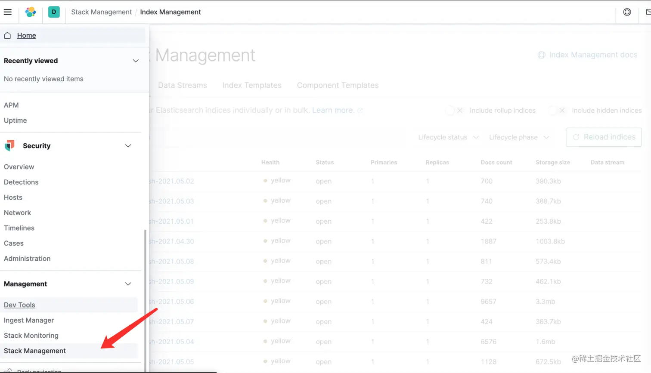Image resolution: width=651 pixels, height=373 pixels.
Task: Sort by the Health column header
Action: pos(270,162)
